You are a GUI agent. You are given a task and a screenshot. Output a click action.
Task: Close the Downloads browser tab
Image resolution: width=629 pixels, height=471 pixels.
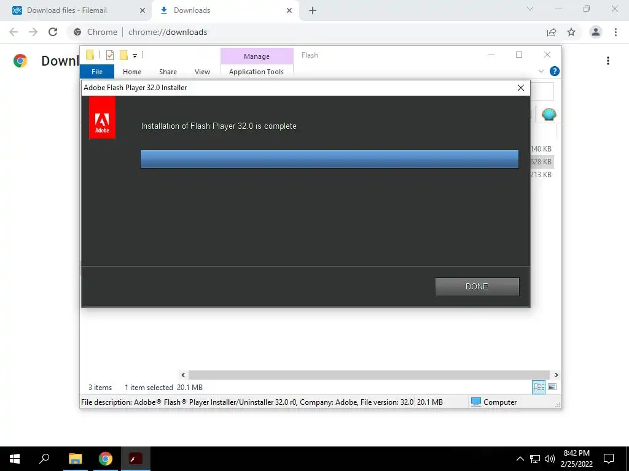289,11
